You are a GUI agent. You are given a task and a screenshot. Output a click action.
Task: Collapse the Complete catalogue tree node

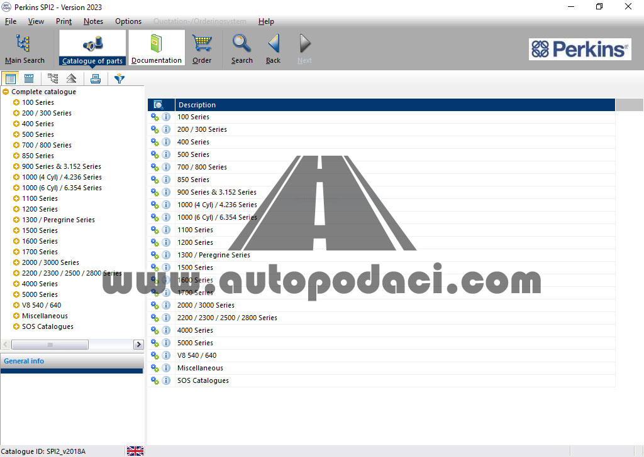[x=6, y=92]
